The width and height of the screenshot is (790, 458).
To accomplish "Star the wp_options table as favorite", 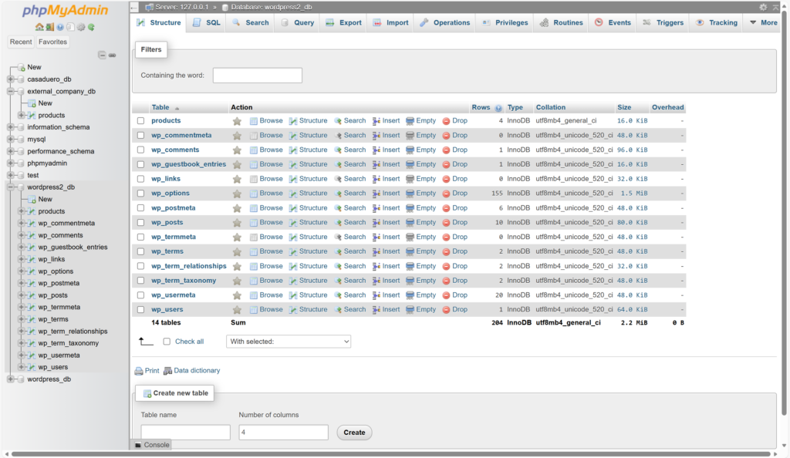I will tap(237, 194).
